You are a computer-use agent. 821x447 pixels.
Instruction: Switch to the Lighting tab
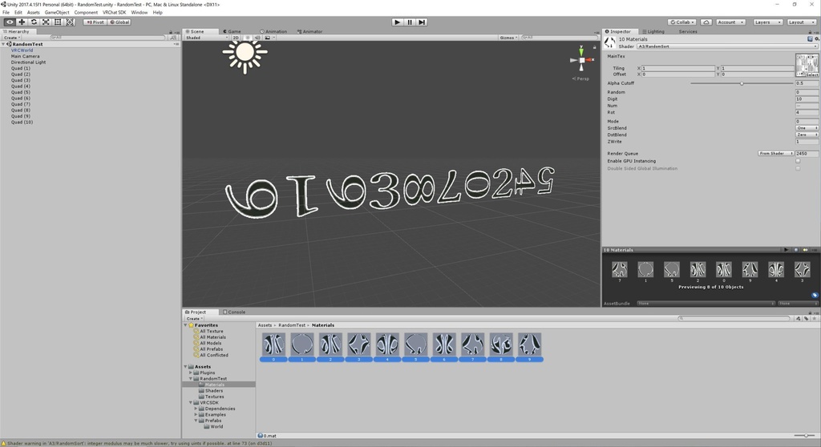pyautogui.click(x=653, y=31)
